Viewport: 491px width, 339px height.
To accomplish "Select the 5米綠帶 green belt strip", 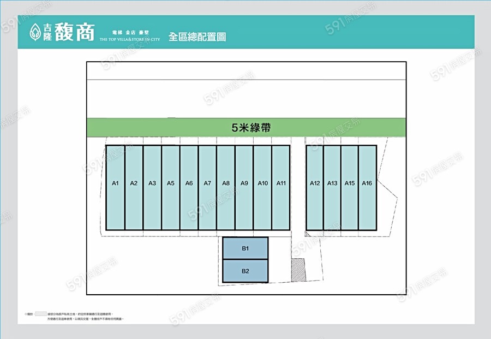I will click(x=247, y=128).
